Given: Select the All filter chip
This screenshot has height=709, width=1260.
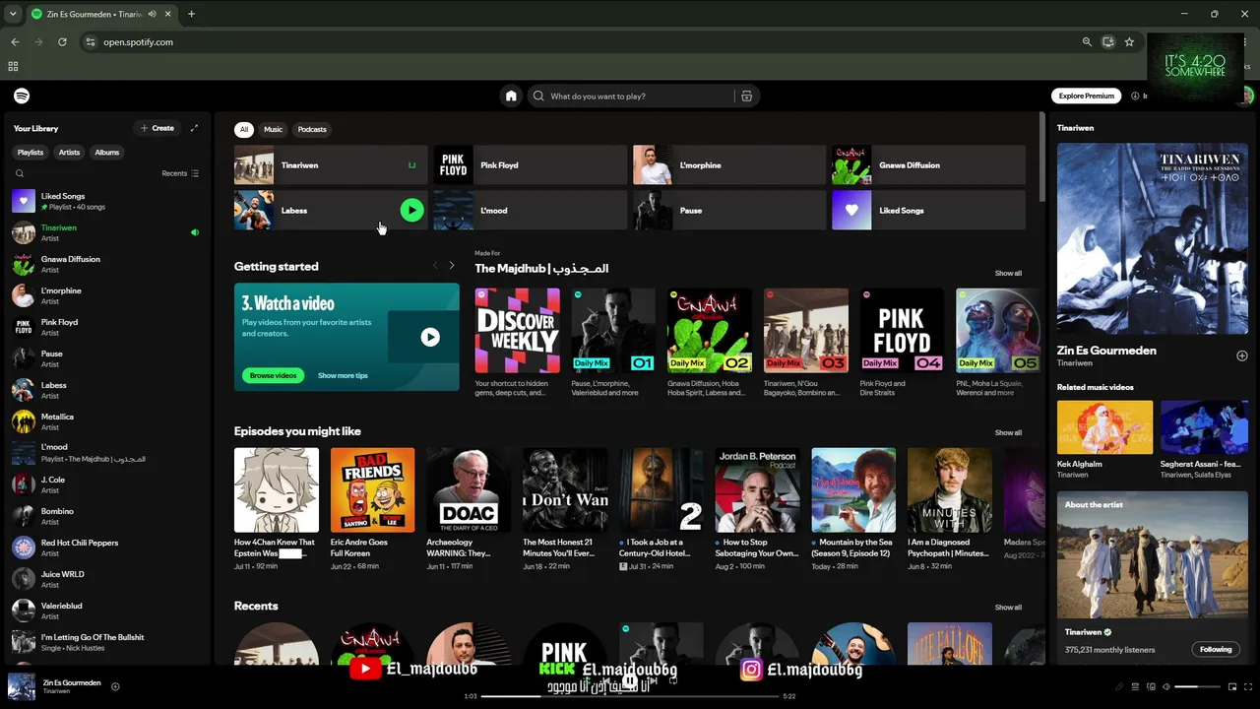Looking at the screenshot, I should pyautogui.click(x=244, y=129).
